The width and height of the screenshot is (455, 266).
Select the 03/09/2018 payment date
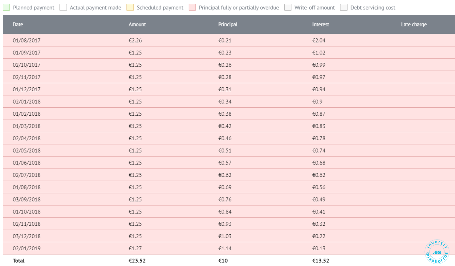[26, 200]
